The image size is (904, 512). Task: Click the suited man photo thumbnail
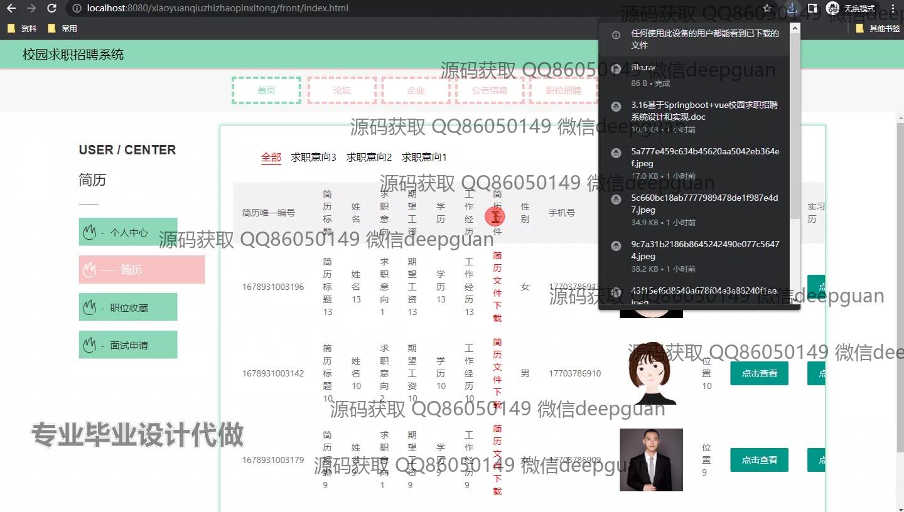click(x=651, y=460)
